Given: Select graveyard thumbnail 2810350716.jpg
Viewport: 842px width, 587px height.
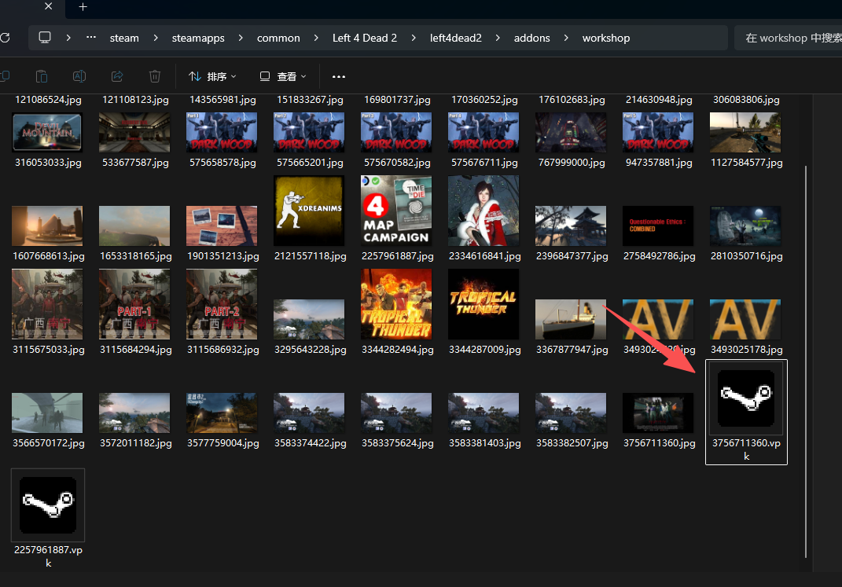Looking at the screenshot, I should click(745, 226).
